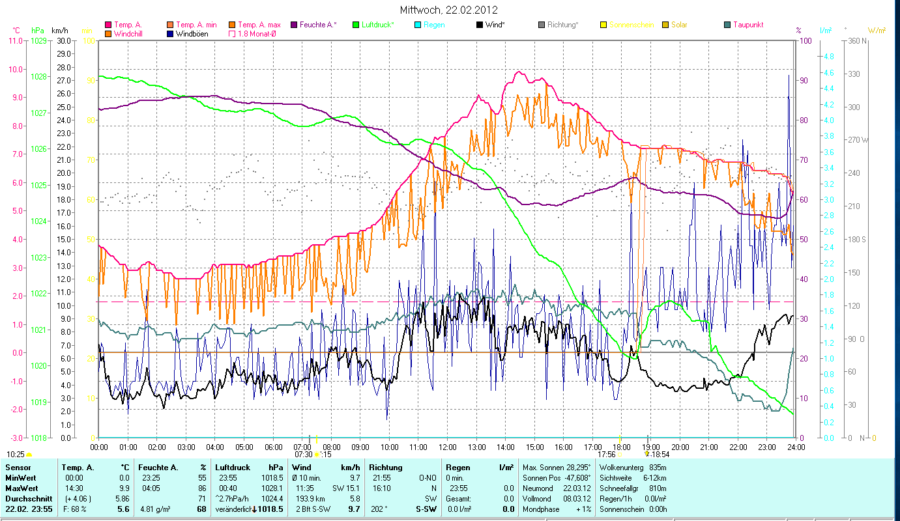Click the orange Windchill color swatch

point(108,33)
